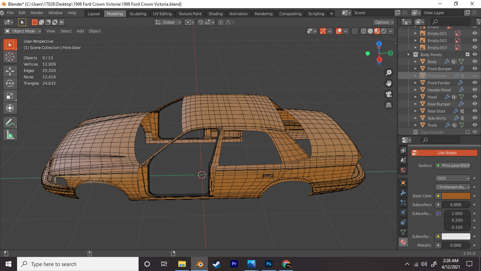The height and width of the screenshot is (271, 481).
Task: Choose the Annotate pencil tool
Action: click(10, 122)
